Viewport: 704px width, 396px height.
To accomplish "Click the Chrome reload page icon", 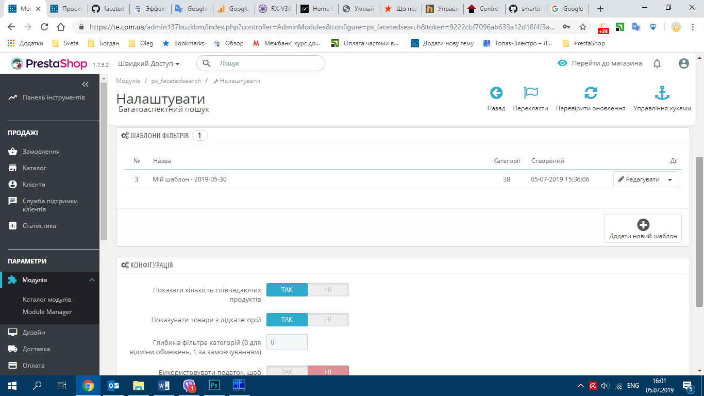I will tap(44, 27).
